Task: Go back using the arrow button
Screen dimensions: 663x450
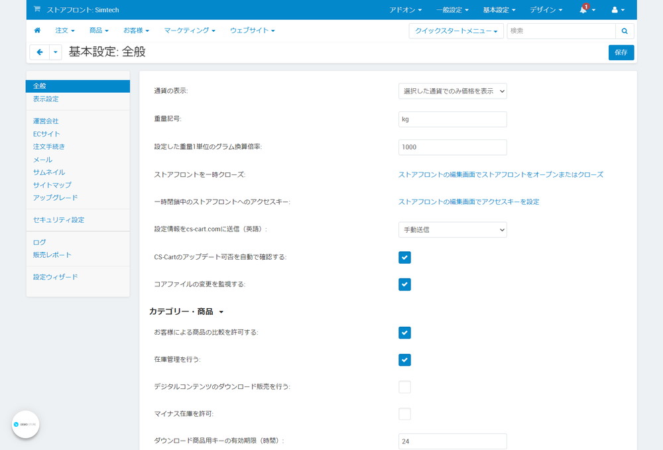Action: pyautogui.click(x=40, y=52)
